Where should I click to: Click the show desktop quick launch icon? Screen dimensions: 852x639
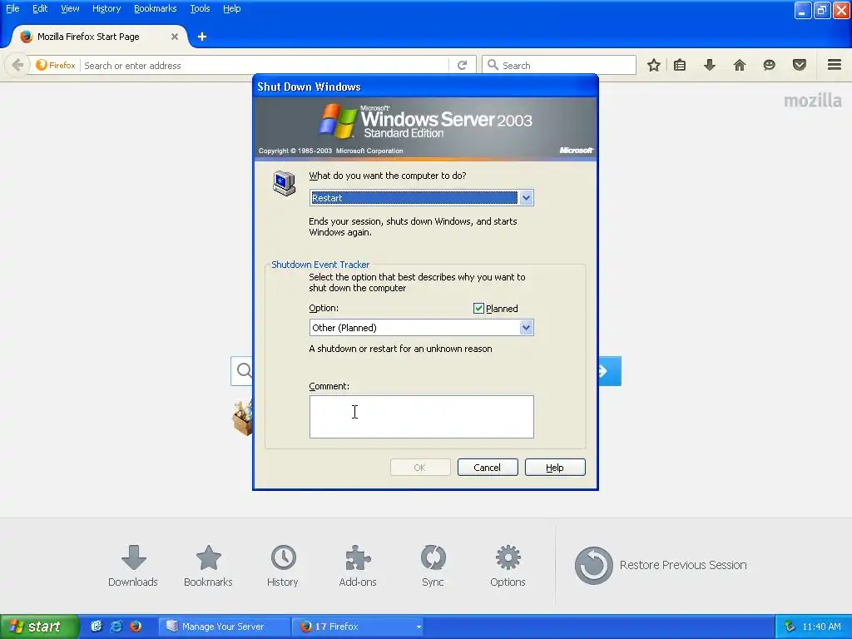97,627
